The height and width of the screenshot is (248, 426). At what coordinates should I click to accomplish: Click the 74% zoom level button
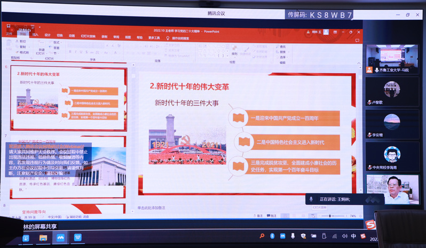point(353,216)
